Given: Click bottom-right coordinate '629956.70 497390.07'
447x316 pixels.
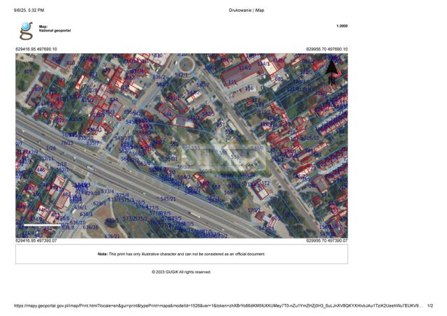Looking at the screenshot, I should coord(327,240).
